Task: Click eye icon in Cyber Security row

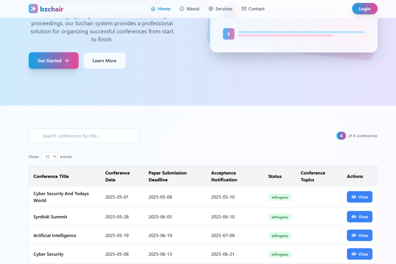Action: pyautogui.click(x=354, y=254)
